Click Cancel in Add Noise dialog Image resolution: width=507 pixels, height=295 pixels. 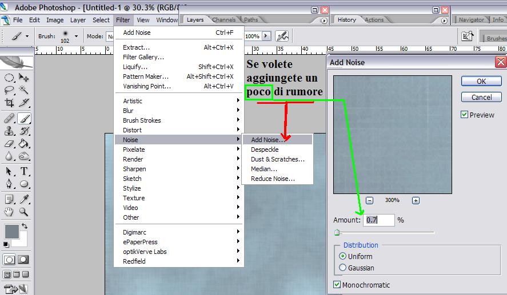(x=481, y=97)
